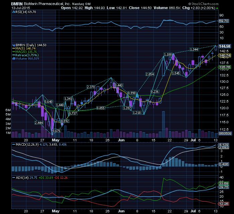This screenshot has width=234, height=214.
Task: Click the 0.640 retrace label
Action: (x=49, y=102)
